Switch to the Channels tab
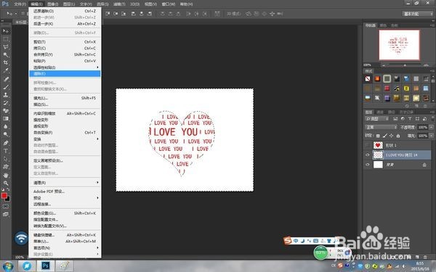 [380, 112]
